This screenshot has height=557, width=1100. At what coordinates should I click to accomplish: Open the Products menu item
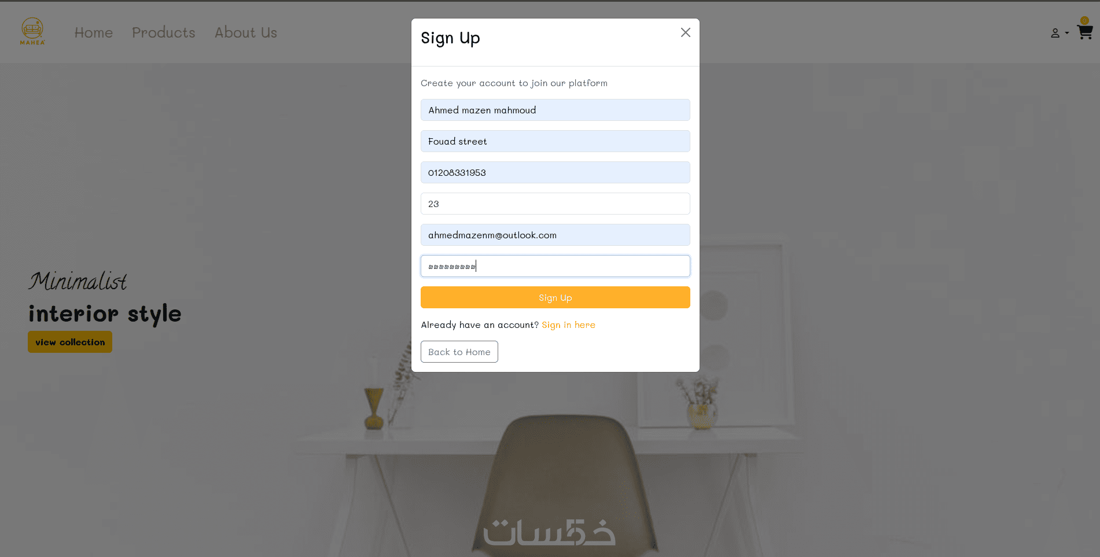(164, 33)
